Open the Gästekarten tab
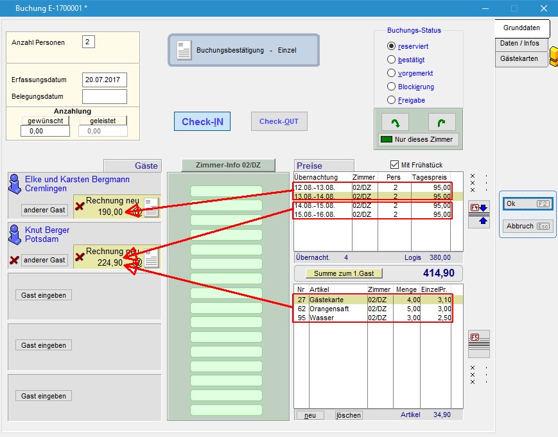 (x=520, y=58)
